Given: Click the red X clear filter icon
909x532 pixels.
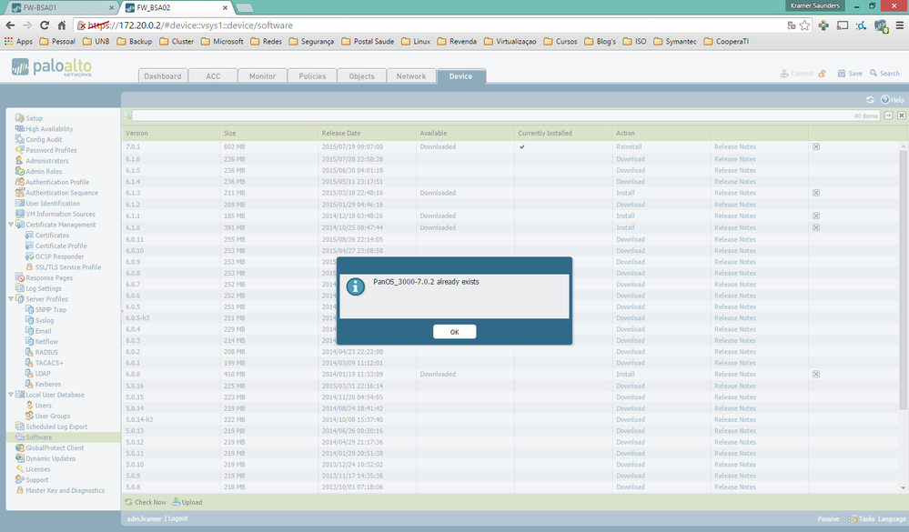Looking at the screenshot, I should pos(901,115).
